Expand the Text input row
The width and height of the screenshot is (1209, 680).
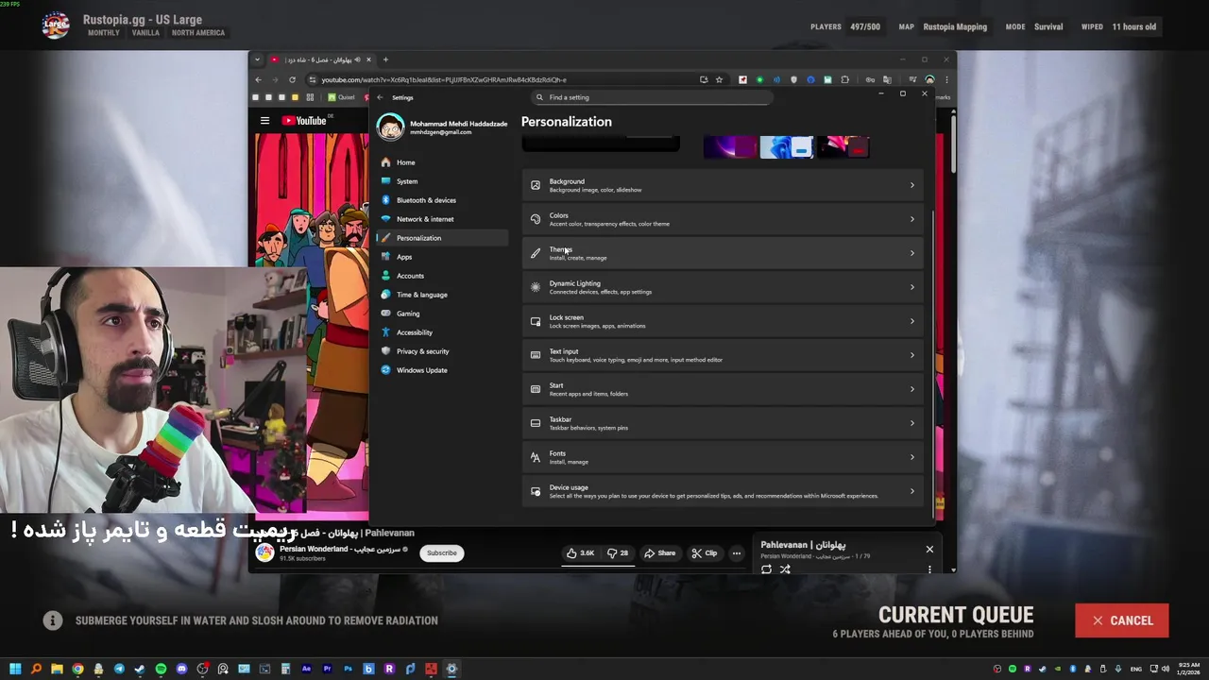click(x=723, y=355)
